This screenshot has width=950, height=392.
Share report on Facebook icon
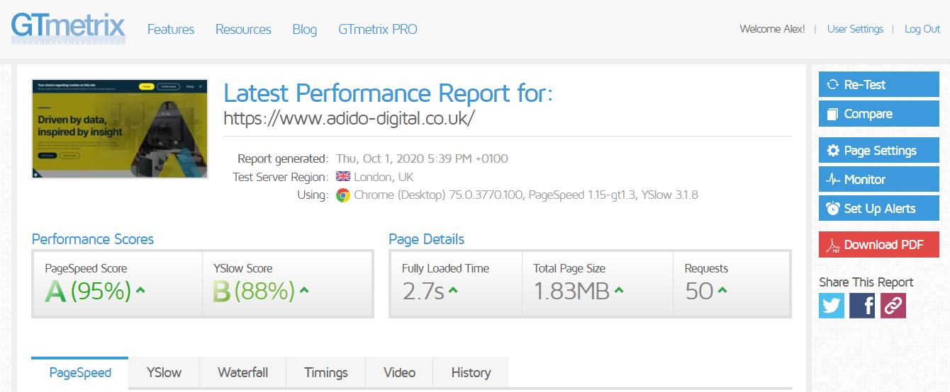[x=862, y=306]
